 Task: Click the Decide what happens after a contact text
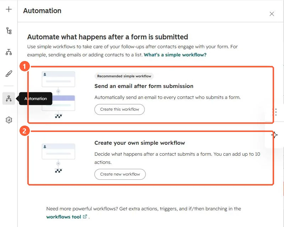[x=177, y=158]
